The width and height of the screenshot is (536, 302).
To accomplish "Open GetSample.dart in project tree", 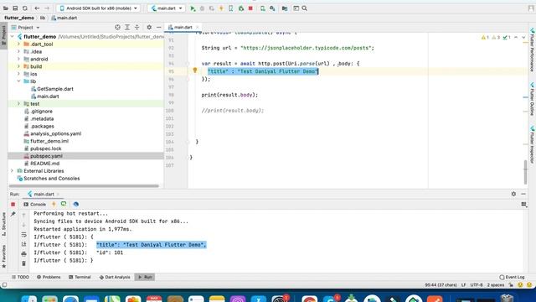I will [x=55, y=89].
